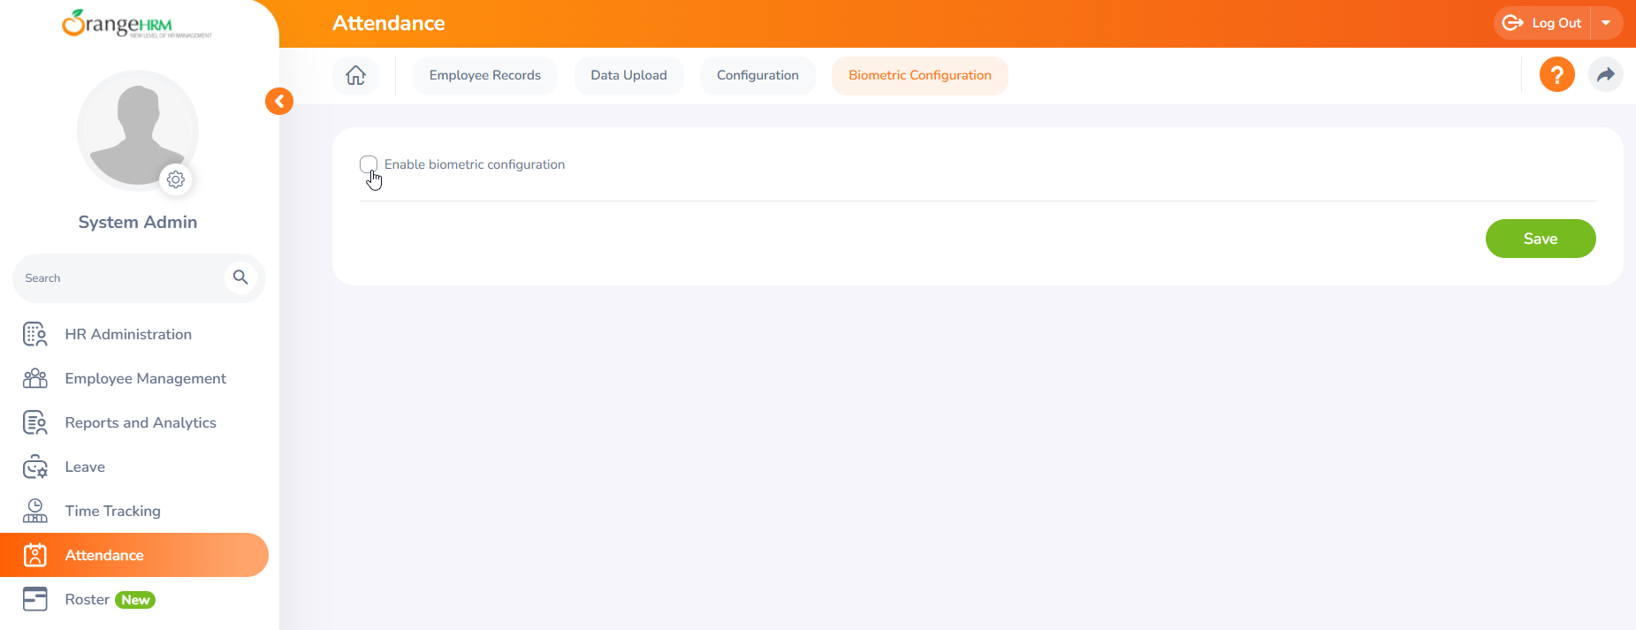Image resolution: width=1636 pixels, height=630 pixels.
Task: Click the search magnifier icon
Action: coord(240,277)
